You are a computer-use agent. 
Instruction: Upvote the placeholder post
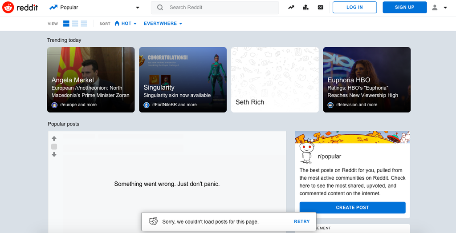tap(54, 139)
